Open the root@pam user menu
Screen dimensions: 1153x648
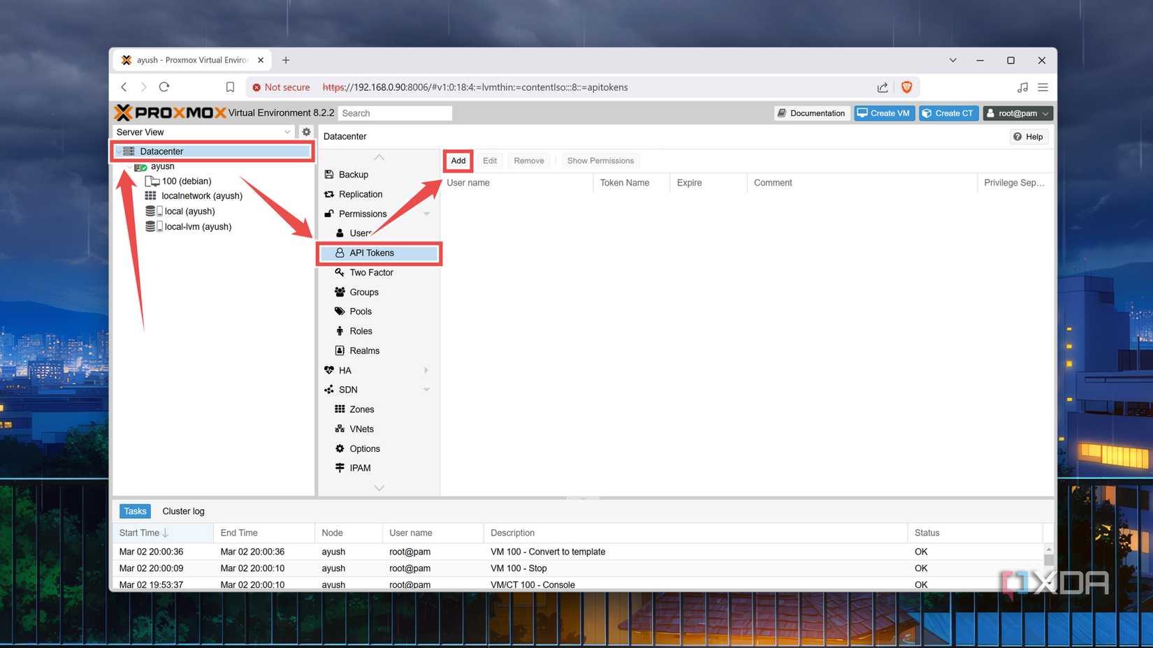(x=1017, y=112)
